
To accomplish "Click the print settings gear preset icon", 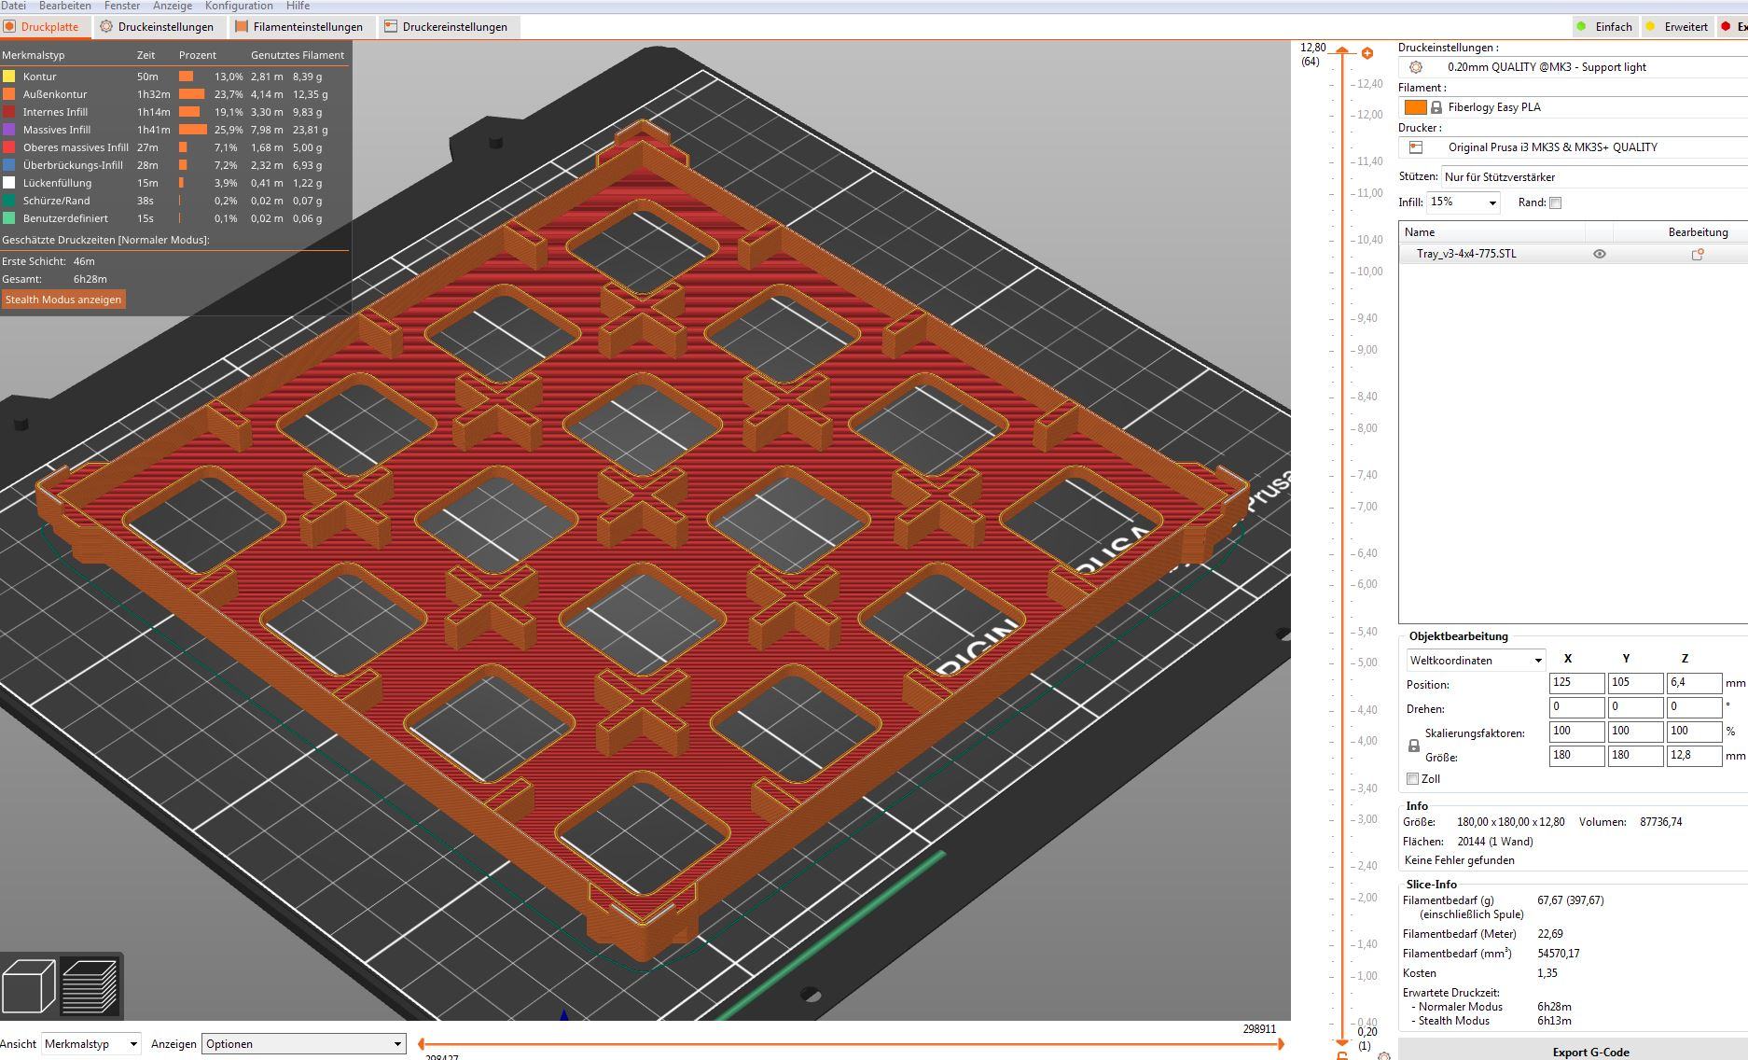I will pyautogui.click(x=1416, y=67).
